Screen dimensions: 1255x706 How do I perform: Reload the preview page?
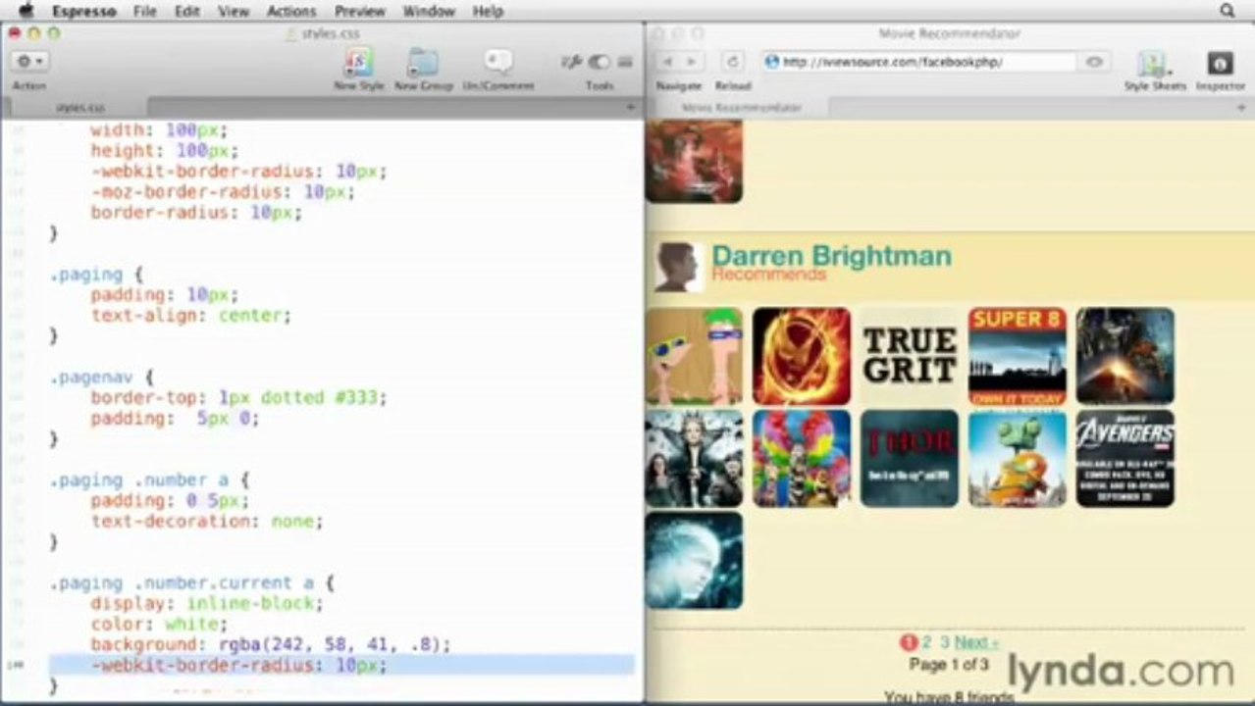click(x=732, y=62)
